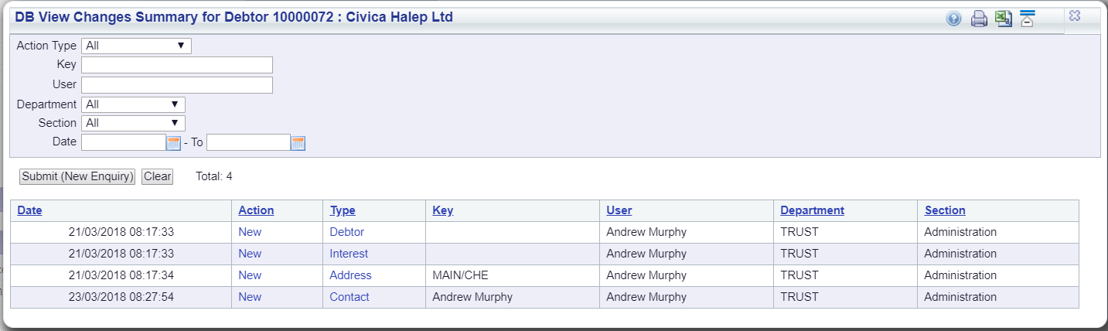Open the Date to calendar picker
This screenshot has width=1108, height=331.
pyautogui.click(x=298, y=142)
